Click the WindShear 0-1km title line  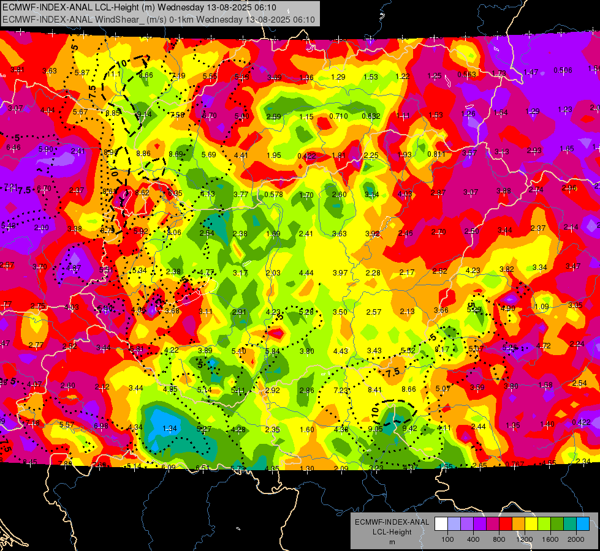(x=158, y=20)
